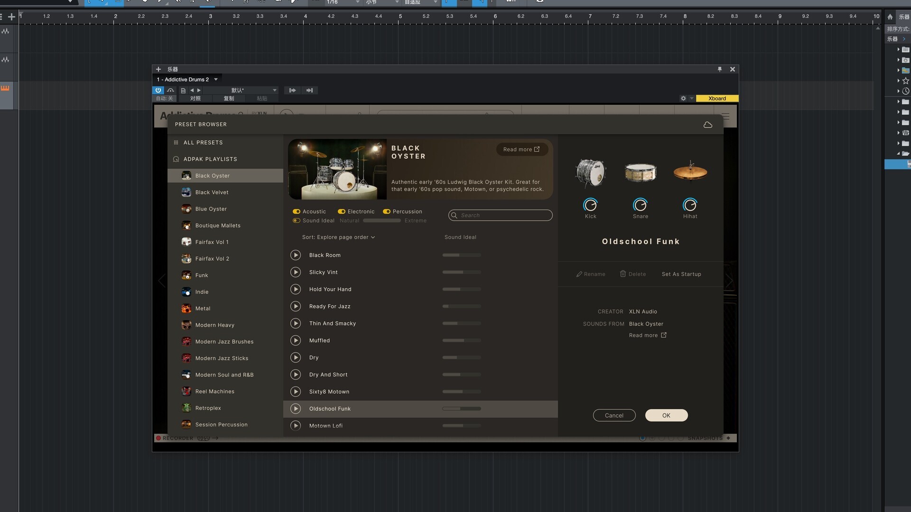
Task: Expand the recent clock folder in browser
Action: [x=898, y=91]
